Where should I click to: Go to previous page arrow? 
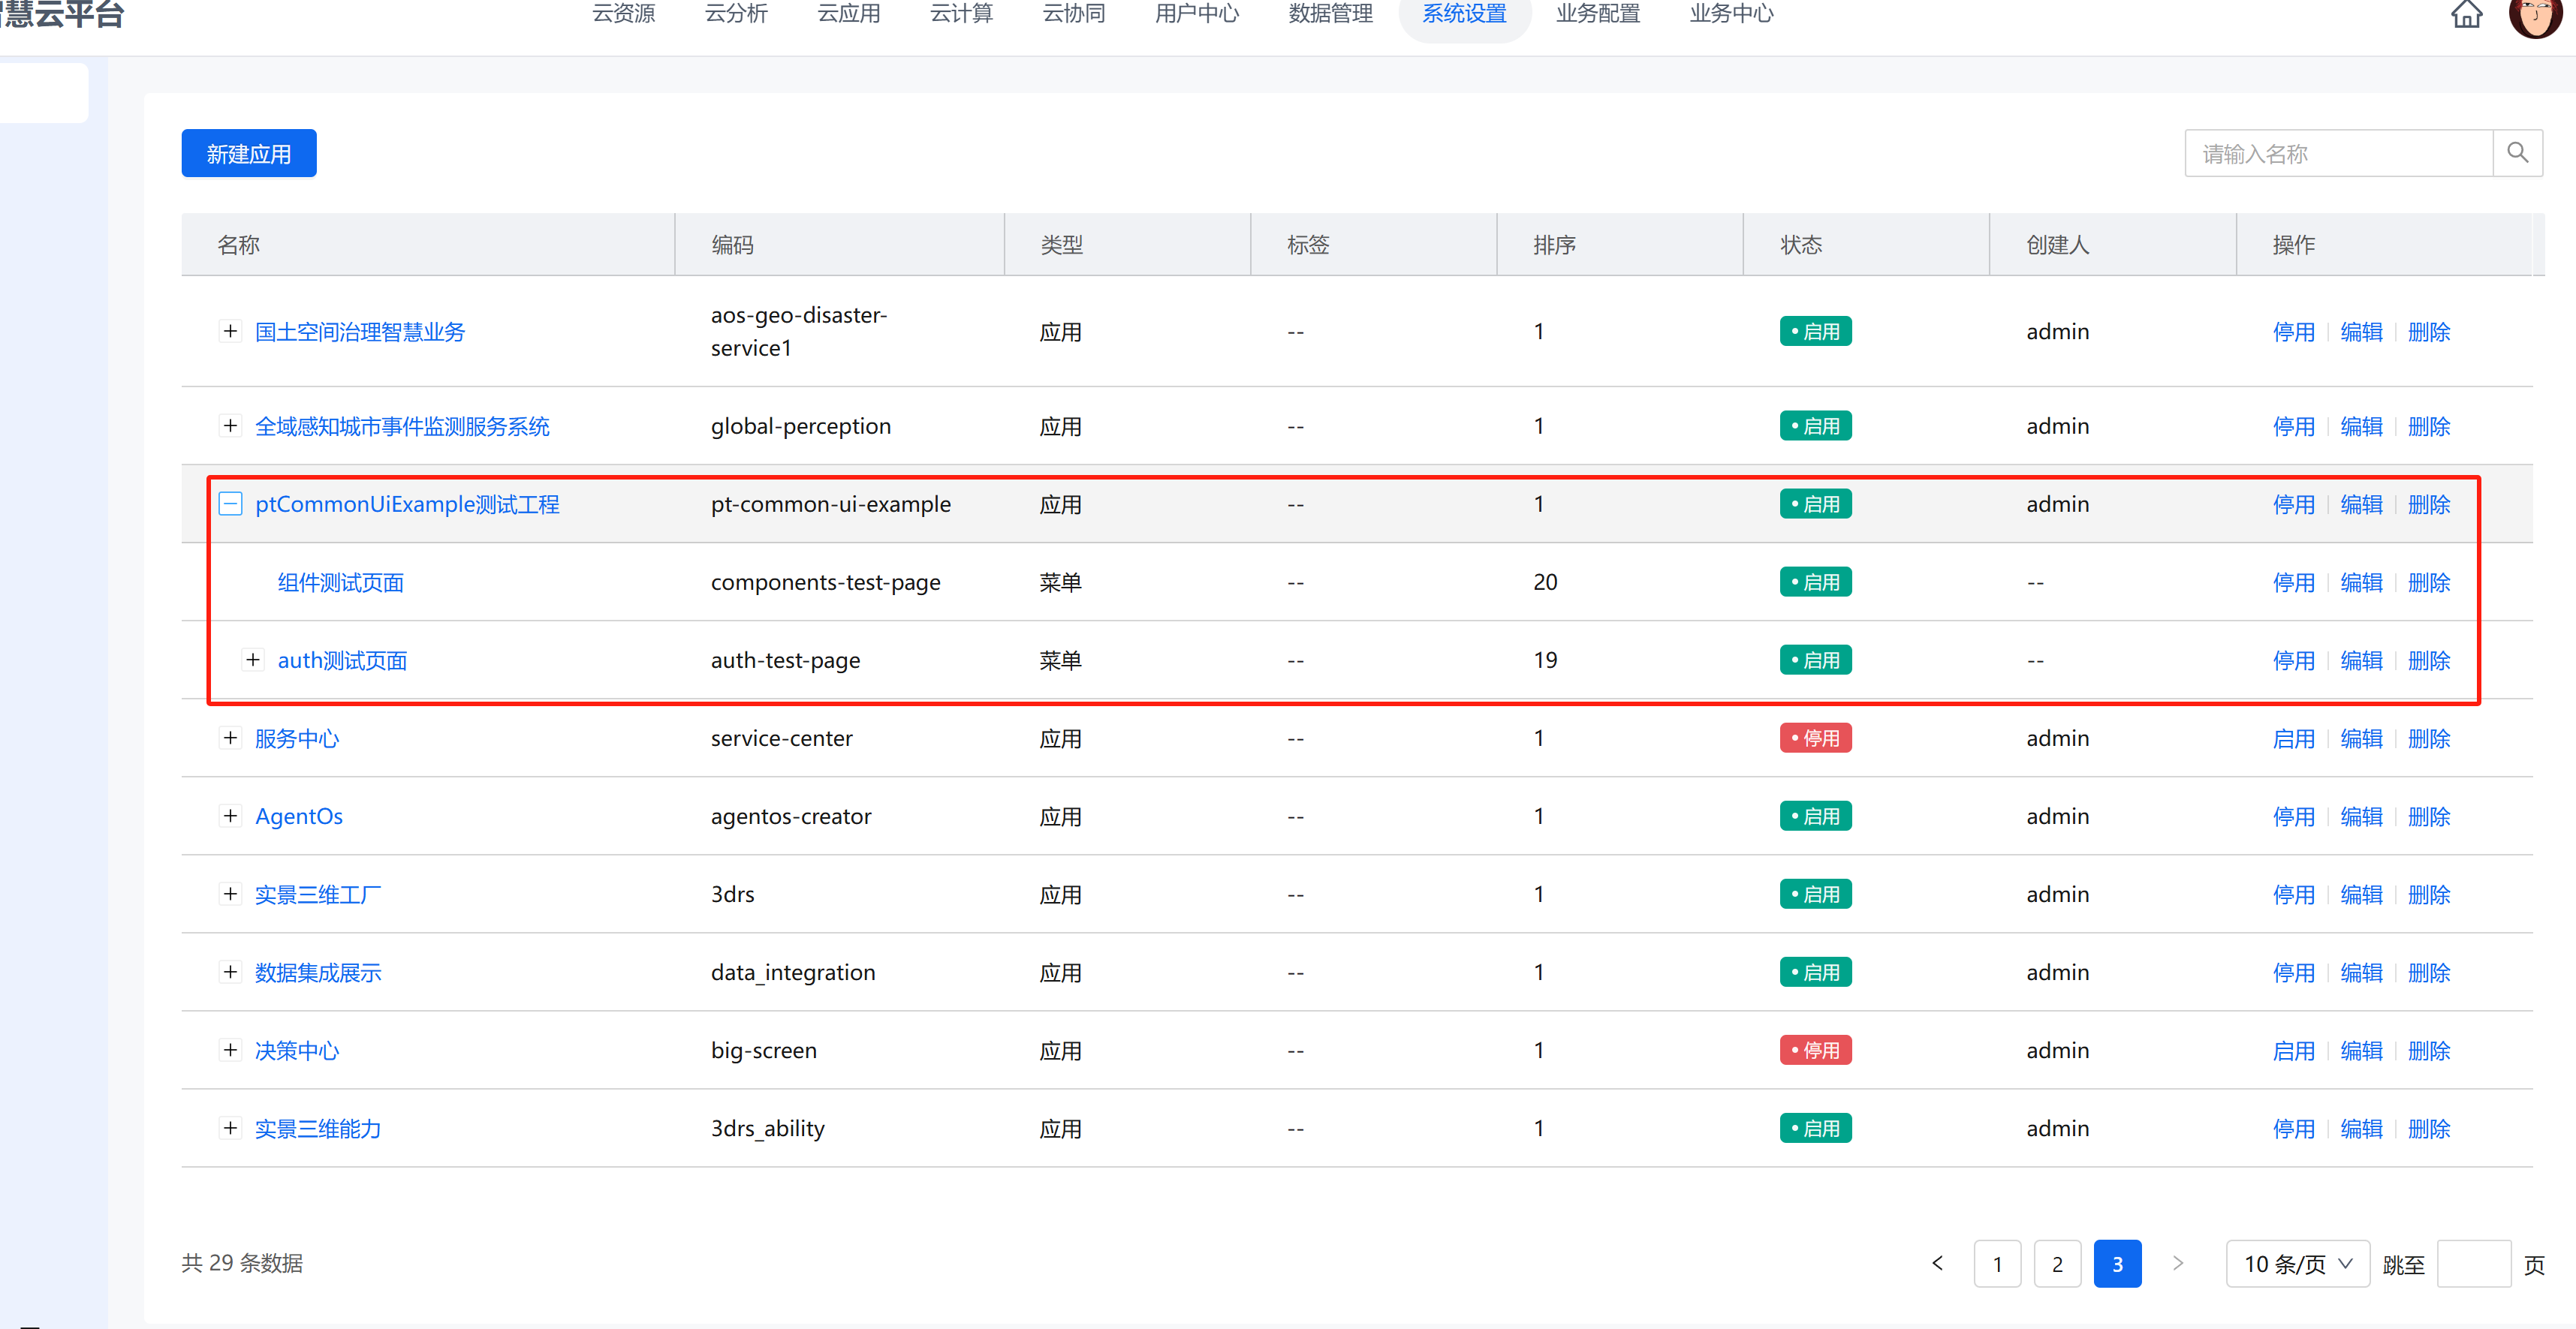[x=1937, y=1263]
